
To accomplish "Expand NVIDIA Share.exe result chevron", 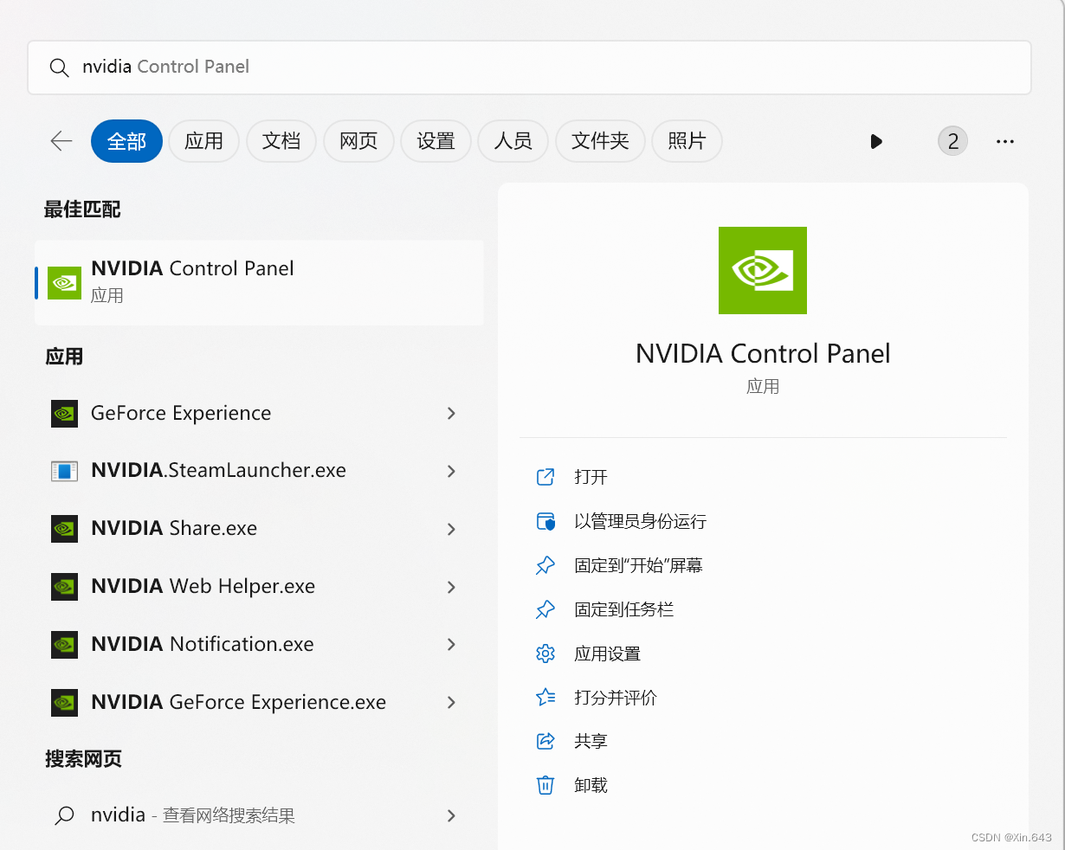I will click(451, 529).
